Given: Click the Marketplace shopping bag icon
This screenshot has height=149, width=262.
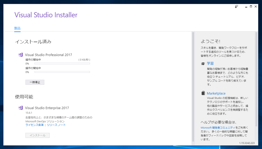Looking at the screenshot, I should [203, 93].
